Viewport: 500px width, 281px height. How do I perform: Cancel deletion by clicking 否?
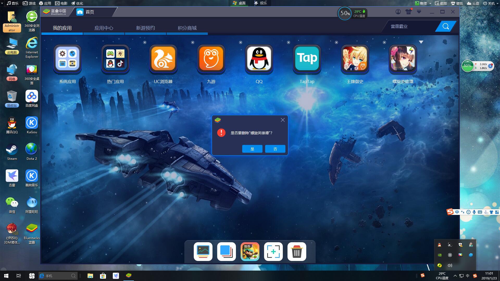coord(275,149)
